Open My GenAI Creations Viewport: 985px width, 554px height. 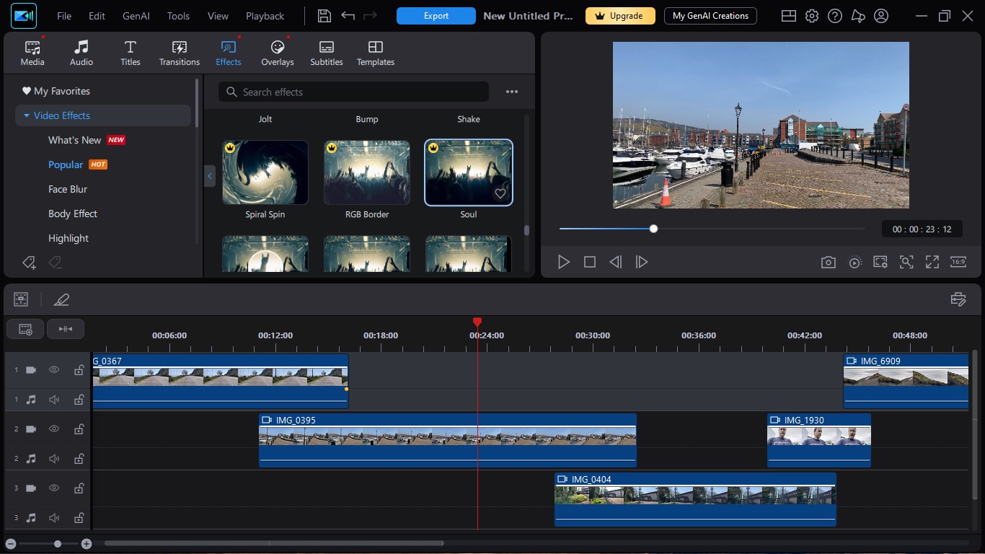click(x=710, y=16)
